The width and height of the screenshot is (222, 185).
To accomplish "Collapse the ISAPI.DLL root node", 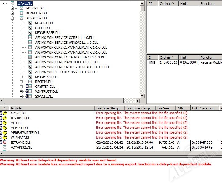I will pyautogui.click(x=3, y=3).
